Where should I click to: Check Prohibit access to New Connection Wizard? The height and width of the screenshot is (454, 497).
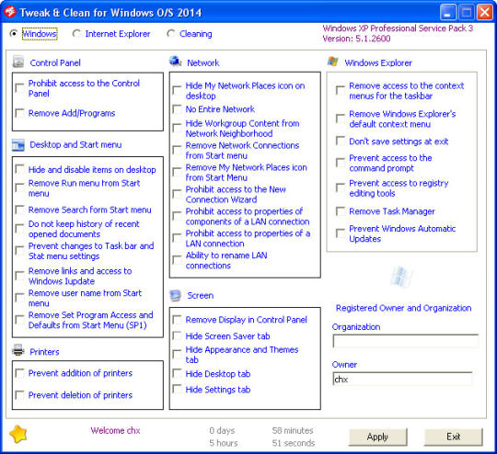click(177, 194)
